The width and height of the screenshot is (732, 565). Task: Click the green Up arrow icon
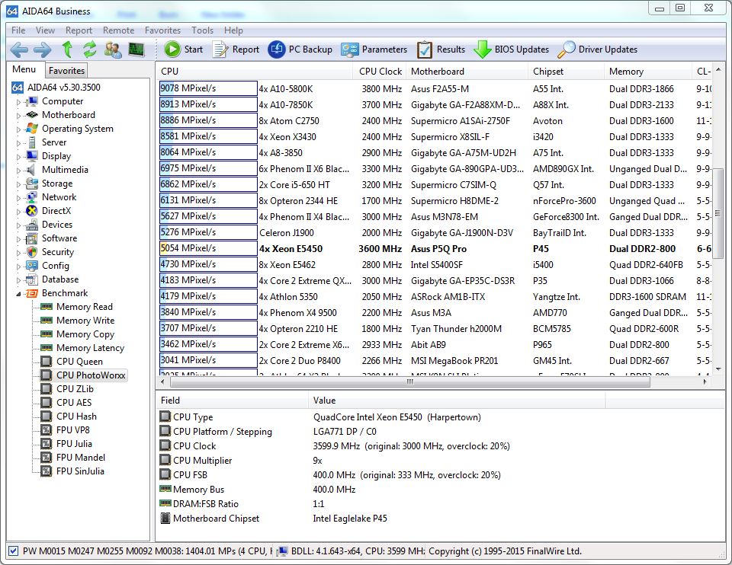pos(67,49)
